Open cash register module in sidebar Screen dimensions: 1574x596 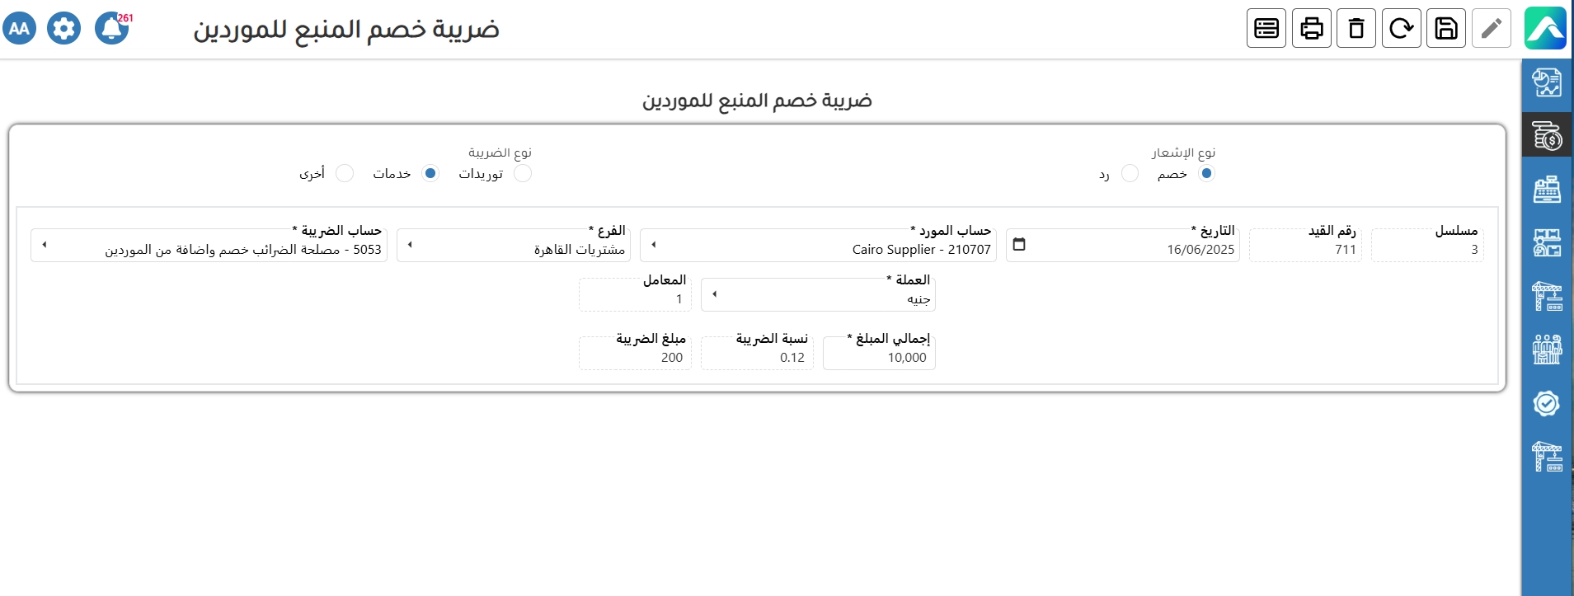1547,190
